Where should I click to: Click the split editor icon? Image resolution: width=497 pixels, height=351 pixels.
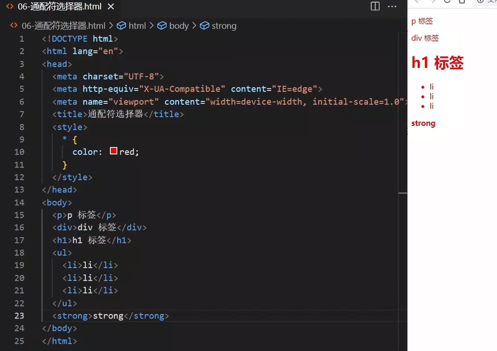(375, 6)
